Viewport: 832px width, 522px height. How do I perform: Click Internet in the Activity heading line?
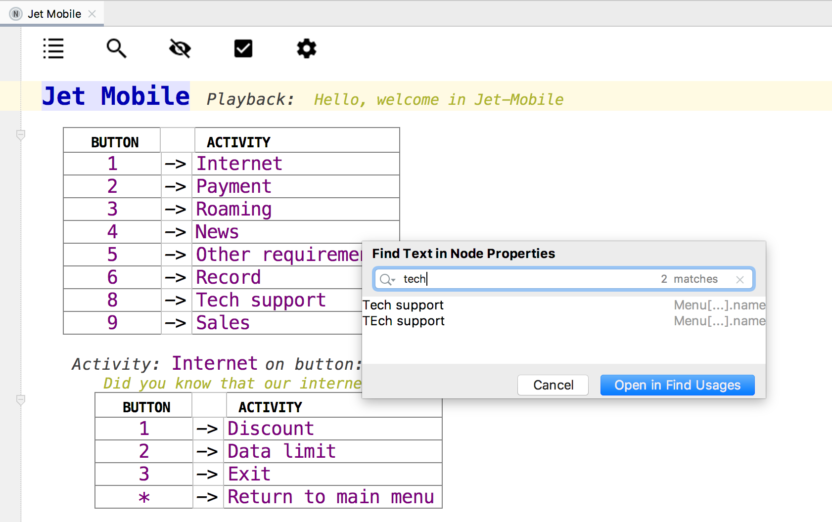point(215,363)
